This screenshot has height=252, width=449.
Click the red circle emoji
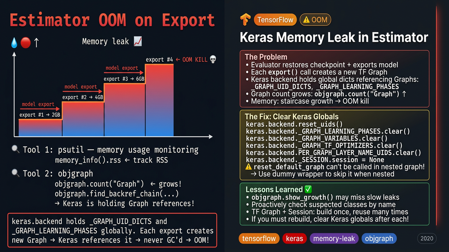click(25, 43)
